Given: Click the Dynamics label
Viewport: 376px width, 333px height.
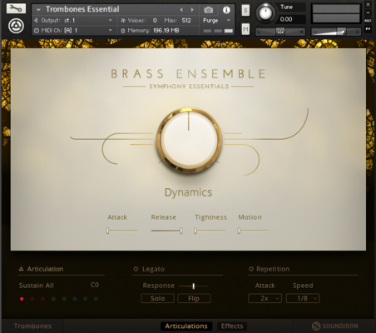Looking at the screenshot, I should [x=188, y=192].
